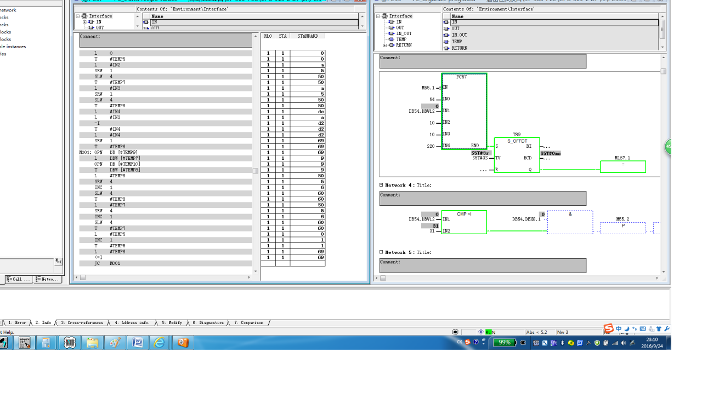This screenshot has width=702, height=394.
Task: Open the file explorer folder taskbar icon
Action: 92,343
